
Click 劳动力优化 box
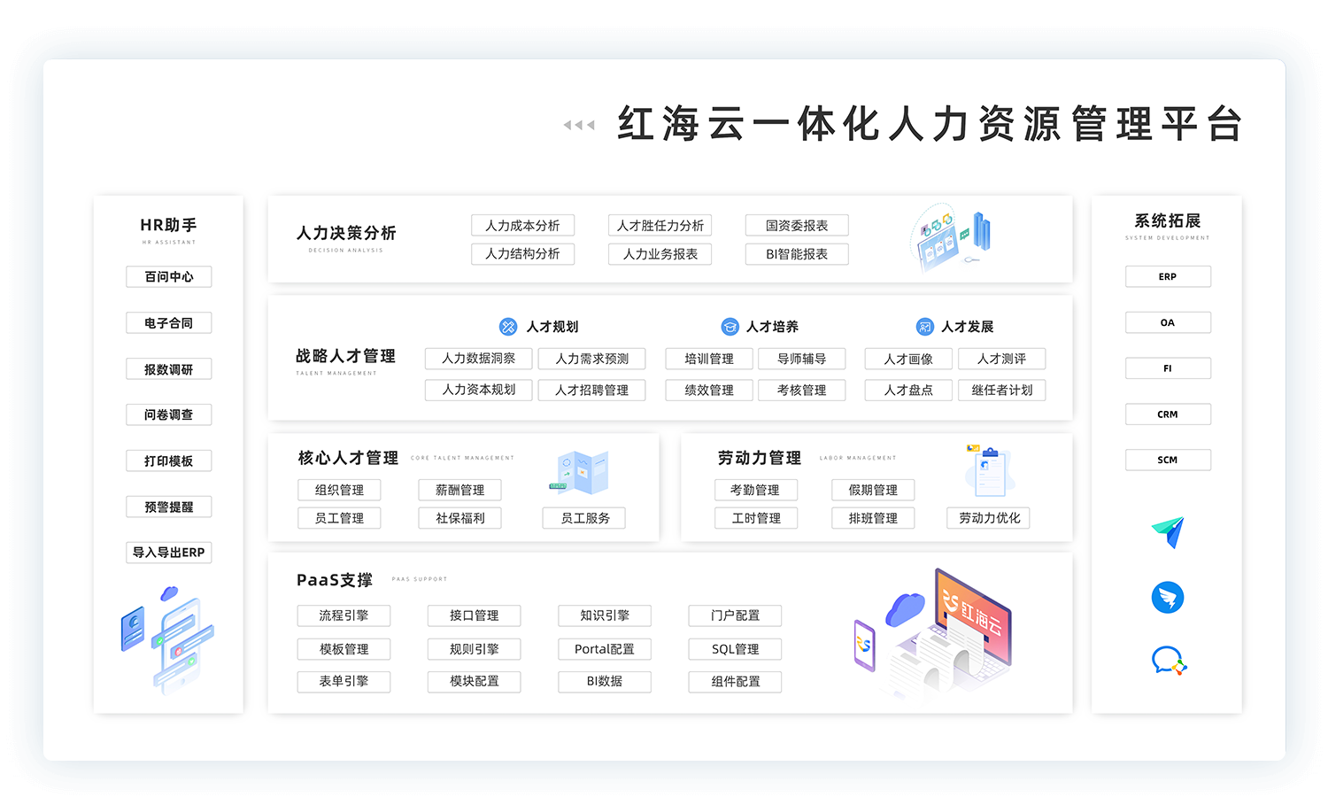point(989,518)
